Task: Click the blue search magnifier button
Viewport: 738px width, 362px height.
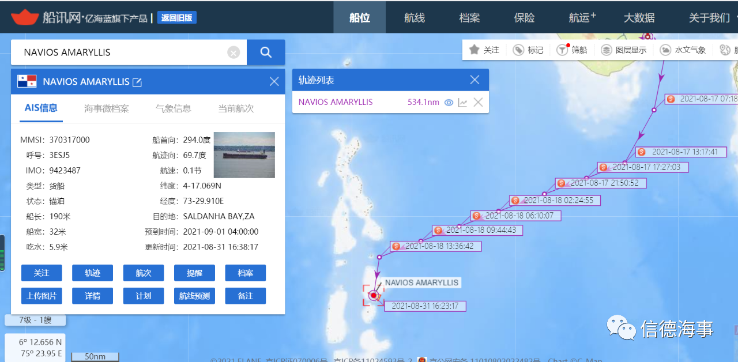Action: 266,52
